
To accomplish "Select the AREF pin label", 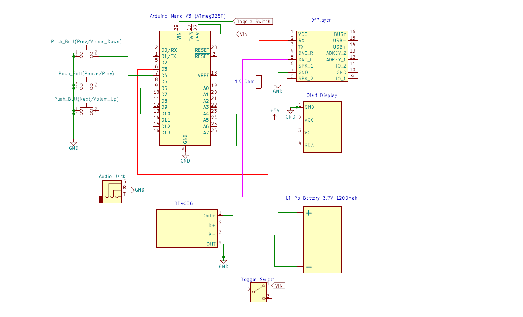I will click(x=203, y=75).
